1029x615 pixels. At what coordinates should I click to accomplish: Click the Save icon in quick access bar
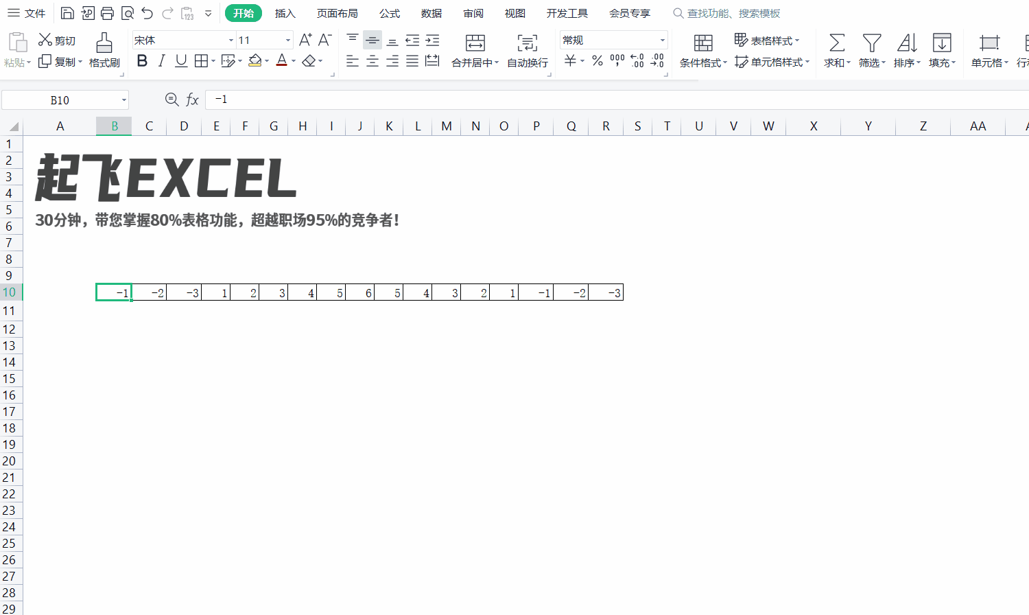coord(67,13)
